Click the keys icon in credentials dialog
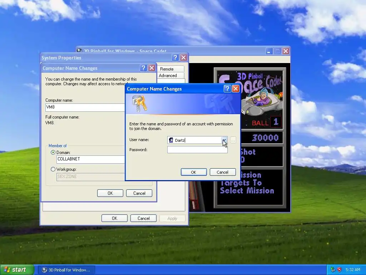This screenshot has height=275, width=366. coord(139,103)
